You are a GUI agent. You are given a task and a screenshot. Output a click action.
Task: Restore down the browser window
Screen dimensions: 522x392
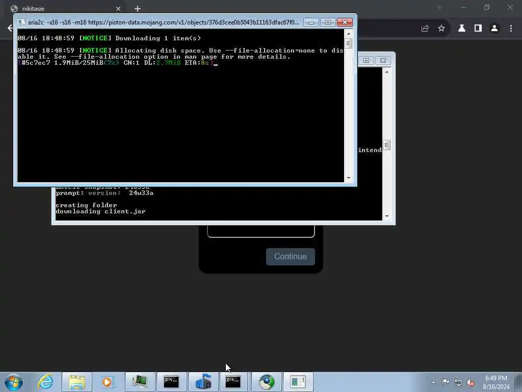click(487, 7)
